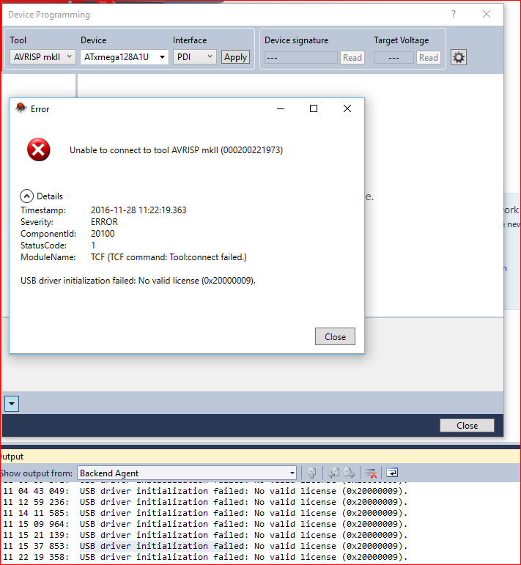
Task: Click the Device signature field
Action: 301,58
